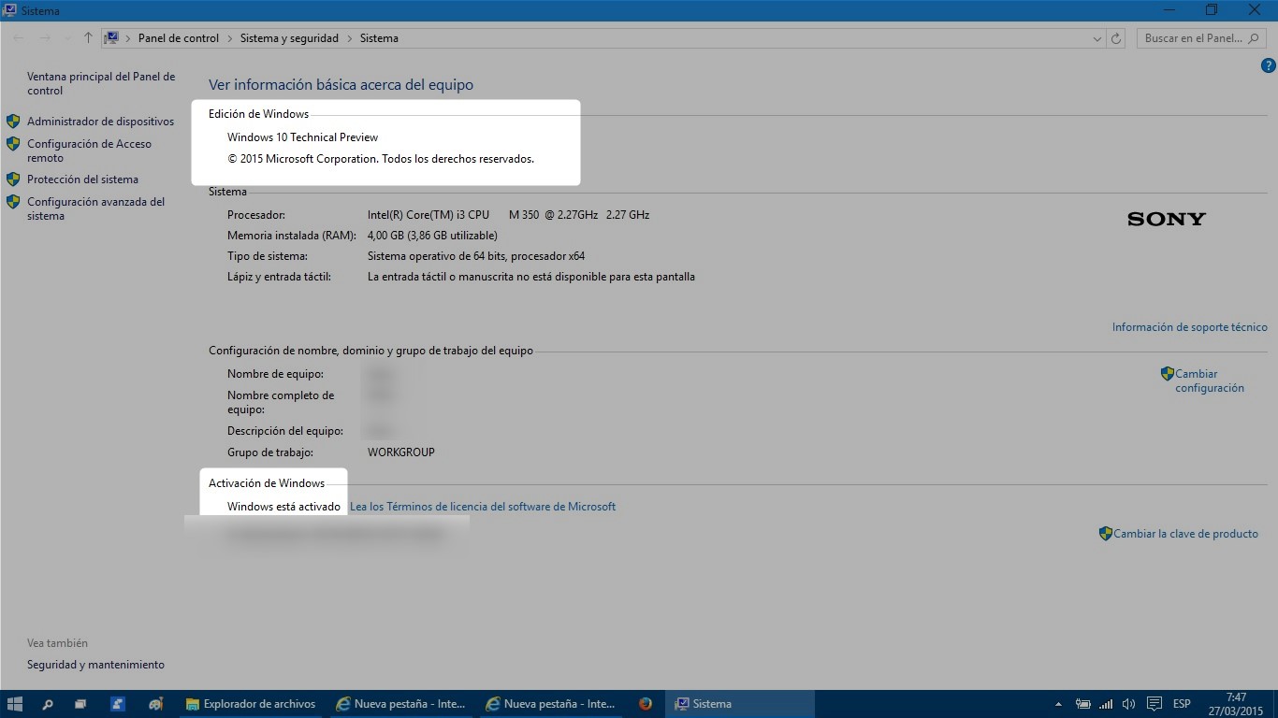Image resolution: width=1278 pixels, height=718 pixels.
Task: Click Panel de control breadcrumb
Action: click(x=179, y=38)
